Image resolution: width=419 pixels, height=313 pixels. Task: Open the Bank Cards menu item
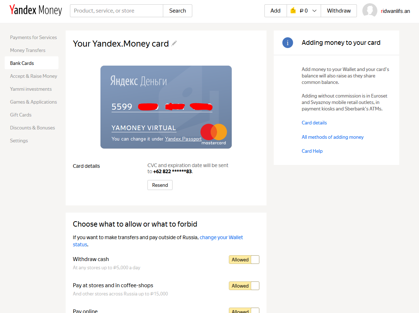22,63
